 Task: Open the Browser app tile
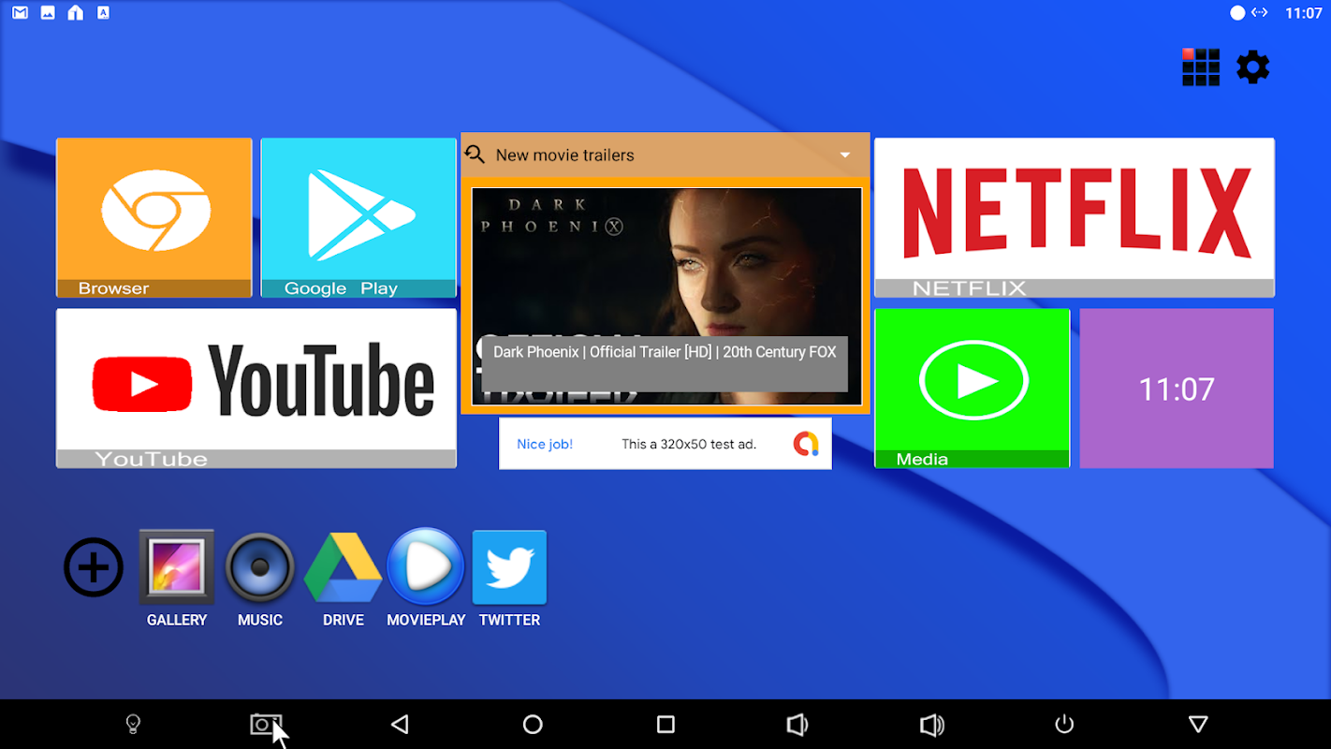point(154,217)
